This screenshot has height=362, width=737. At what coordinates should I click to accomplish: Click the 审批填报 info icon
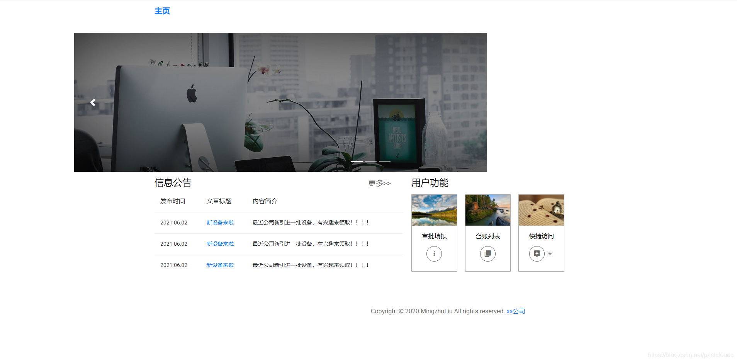click(x=434, y=254)
